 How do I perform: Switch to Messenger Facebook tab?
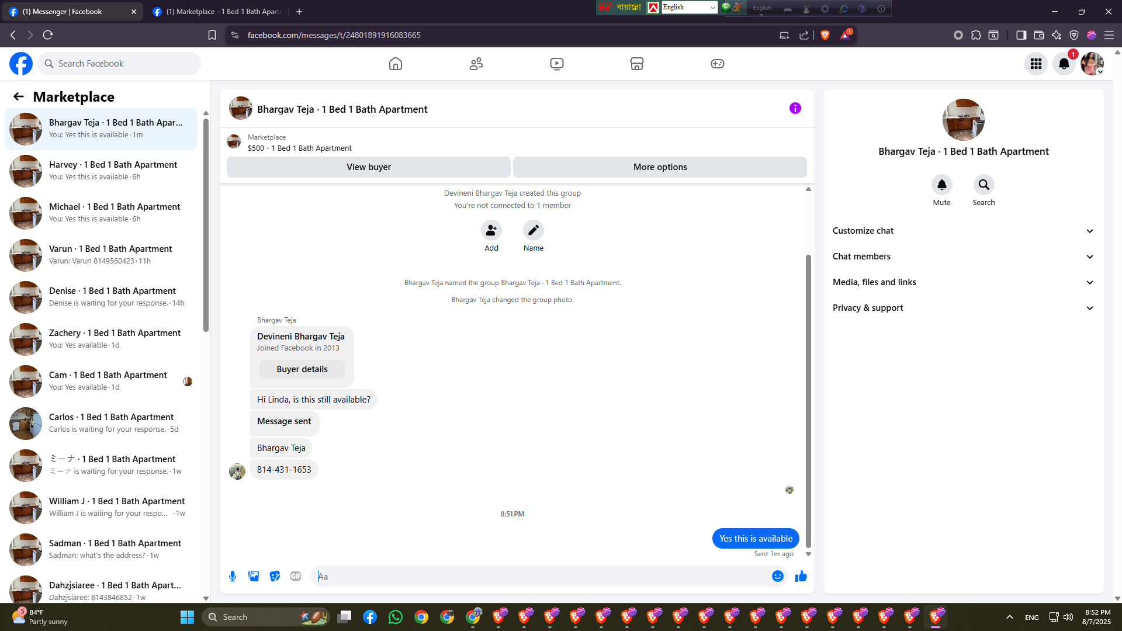[73, 12]
